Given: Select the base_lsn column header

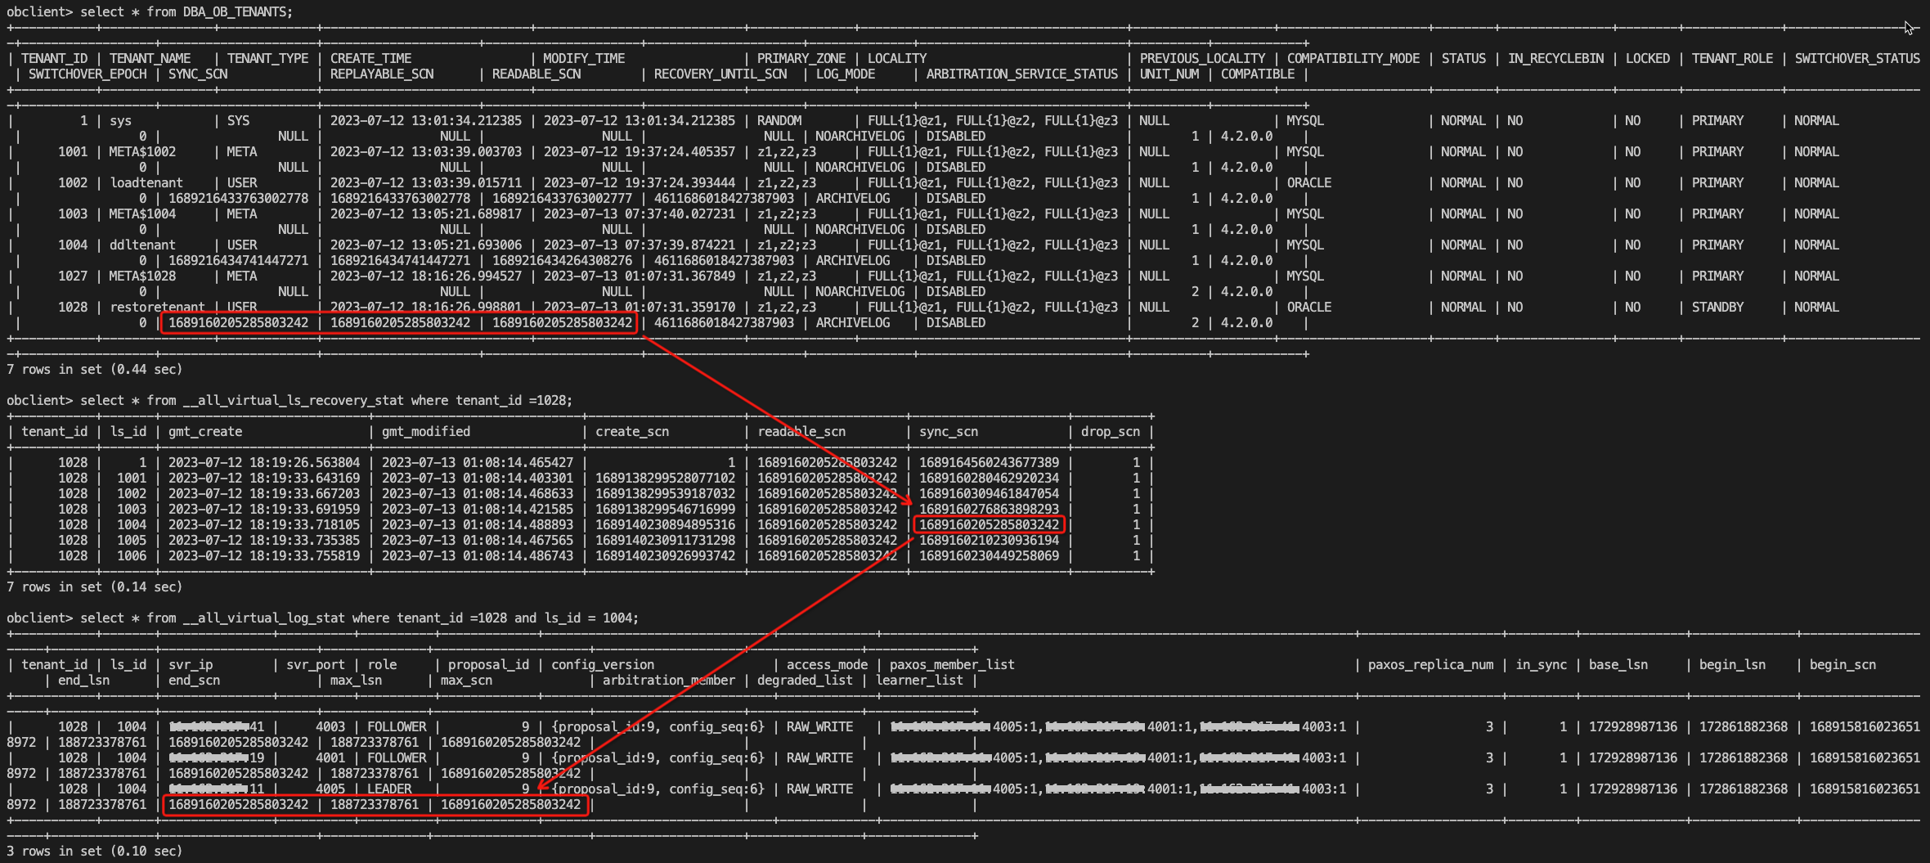Looking at the screenshot, I should click(1618, 664).
